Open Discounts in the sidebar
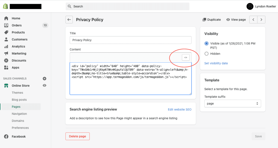 19,60
